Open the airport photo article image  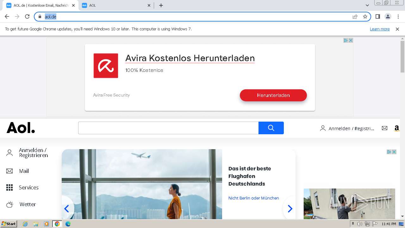point(142,184)
